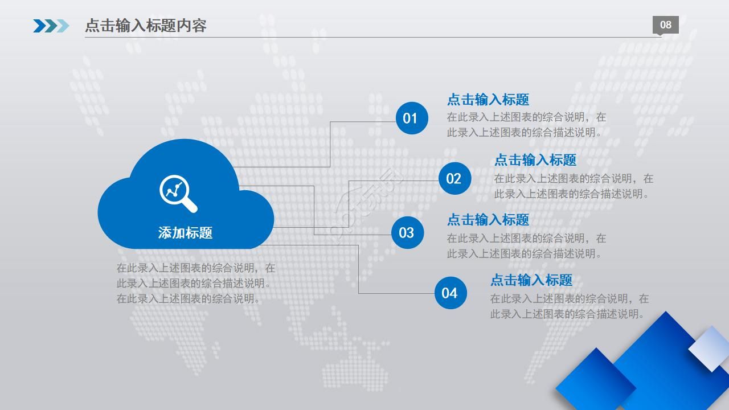Select the small light-blue diamond shape
Image resolution: width=729 pixels, height=410 pixels.
coord(709,348)
